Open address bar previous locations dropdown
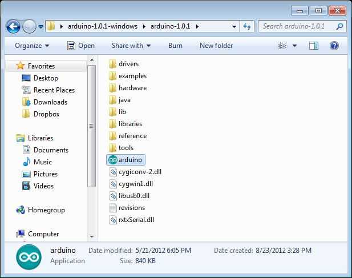Viewport: 352px width, 278px height. (x=234, y=26)
